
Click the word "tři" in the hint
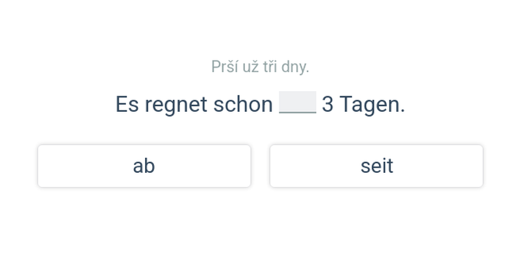pyautogui.click(x=270, y=67)
